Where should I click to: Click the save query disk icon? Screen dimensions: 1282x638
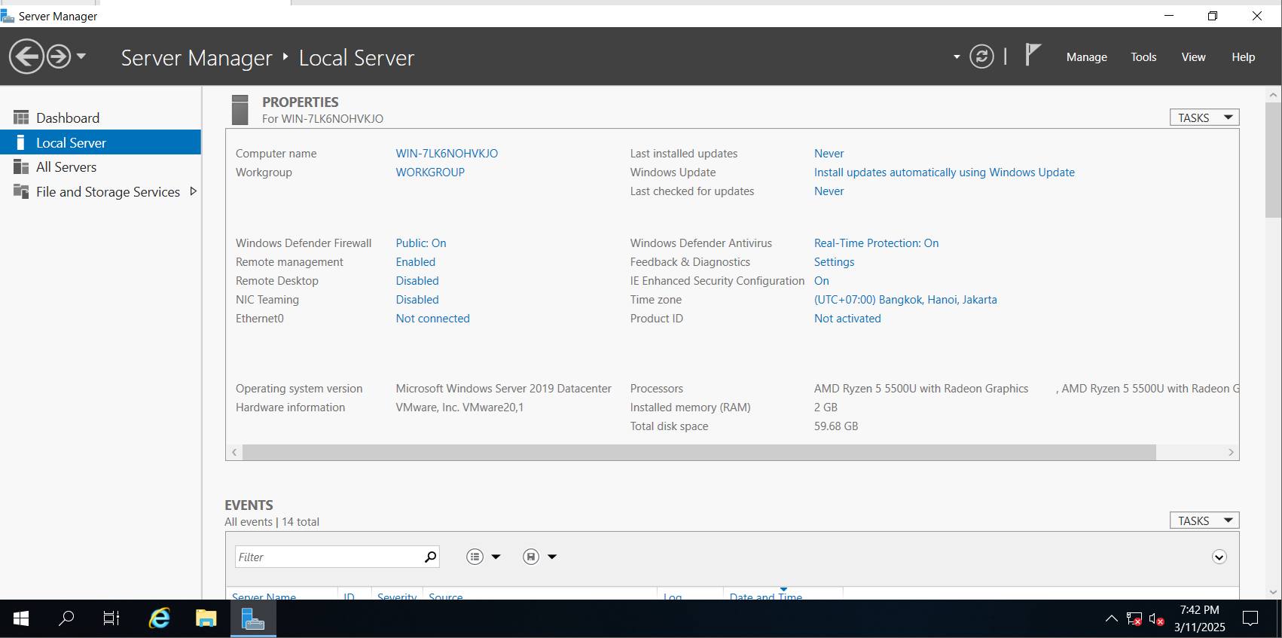point(531,557)
